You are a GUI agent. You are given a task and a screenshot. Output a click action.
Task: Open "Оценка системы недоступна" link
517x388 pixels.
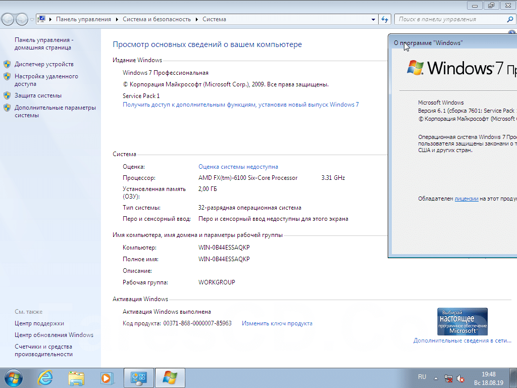coord(238,167)
